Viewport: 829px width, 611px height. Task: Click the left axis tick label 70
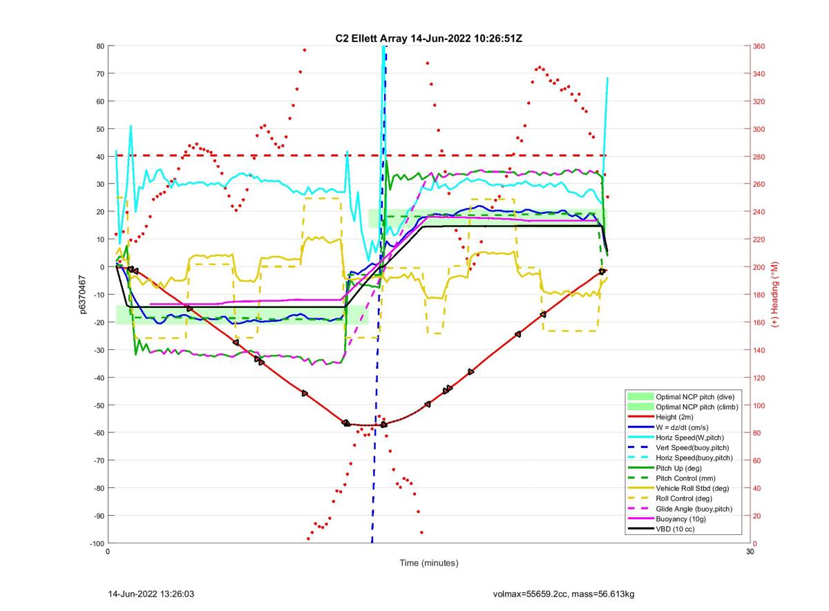[99, 74]
